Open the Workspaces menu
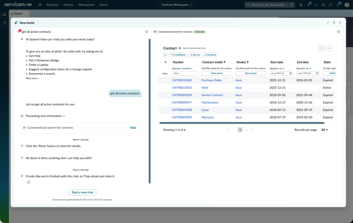Image resolution: width=353 pixels, height=223 pixels. [86, 5]
